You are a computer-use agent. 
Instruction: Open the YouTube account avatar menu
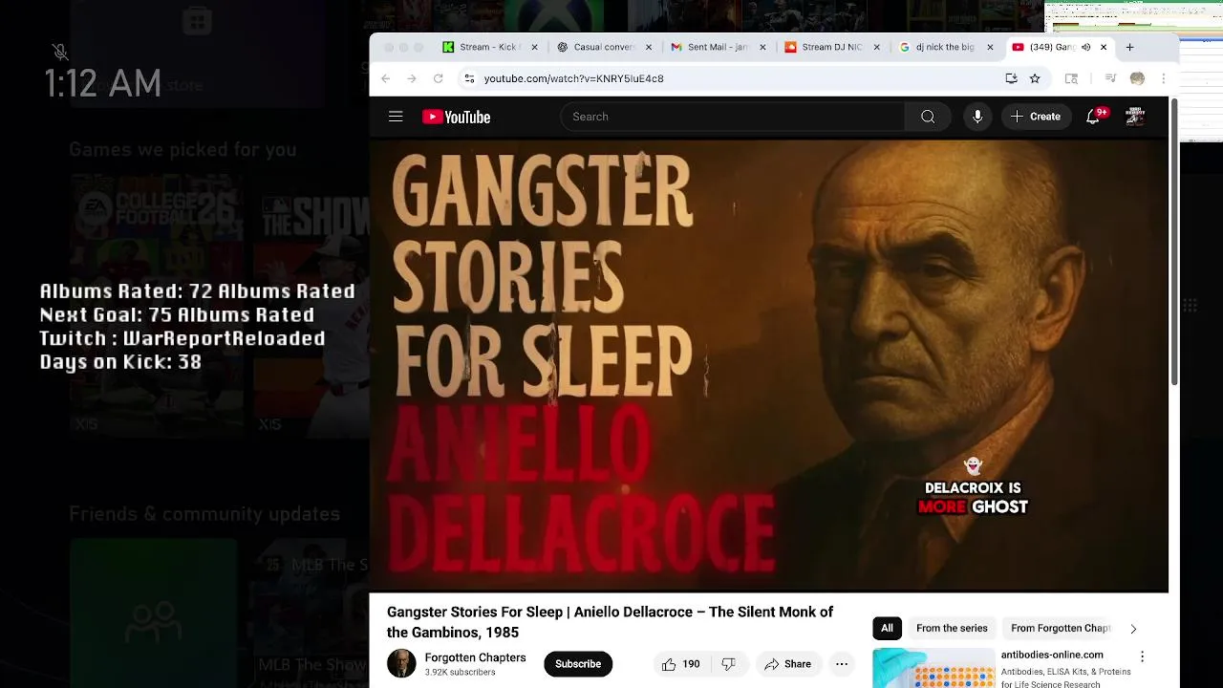click(x=1135, y=117)
